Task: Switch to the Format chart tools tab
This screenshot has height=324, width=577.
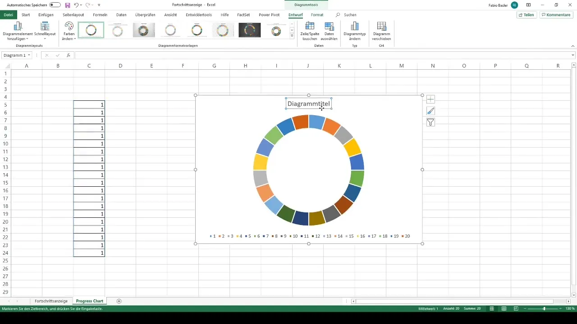Action: [x=317, y=15]
